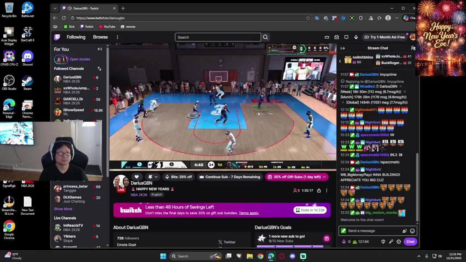The width and height of the screenshot is (466, 262).
Task: Open the OBS Studio desktop icon
Action: tap(9, 83)
